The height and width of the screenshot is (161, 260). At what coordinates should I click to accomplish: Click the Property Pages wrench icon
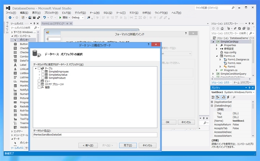click(x=234, y=97)
